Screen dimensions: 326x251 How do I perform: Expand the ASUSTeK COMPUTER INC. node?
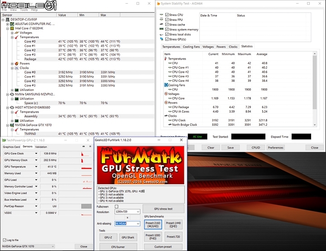coord(8,24)
